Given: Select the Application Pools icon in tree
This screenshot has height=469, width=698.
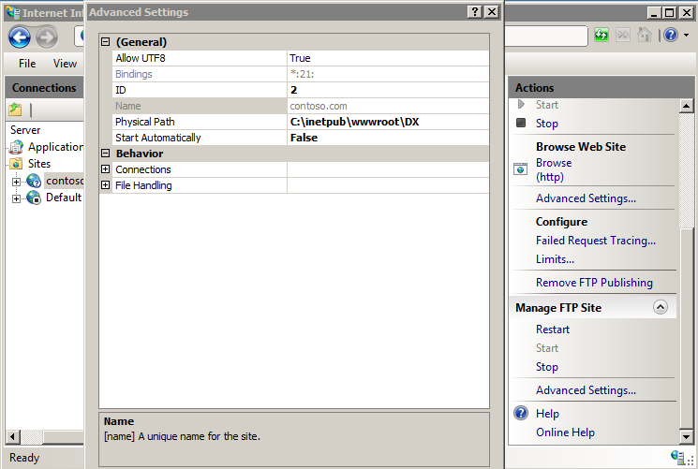Looking at the screenshot, I should point(16,147).
